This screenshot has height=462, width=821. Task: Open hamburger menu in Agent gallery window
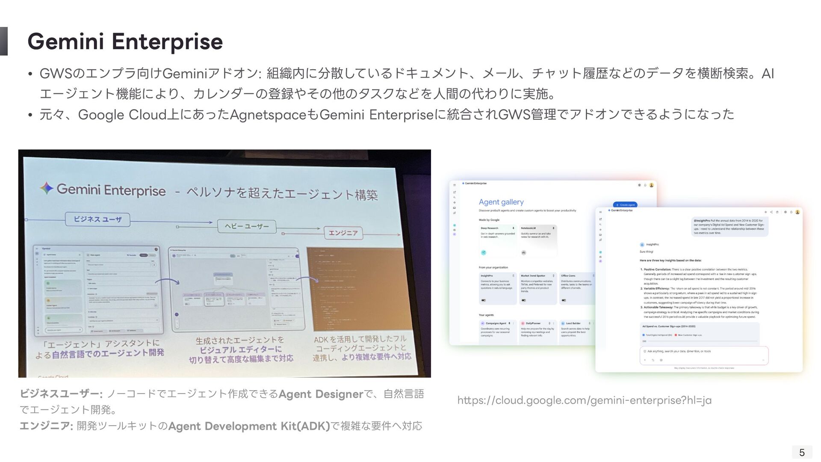click(x=455, y=185)
